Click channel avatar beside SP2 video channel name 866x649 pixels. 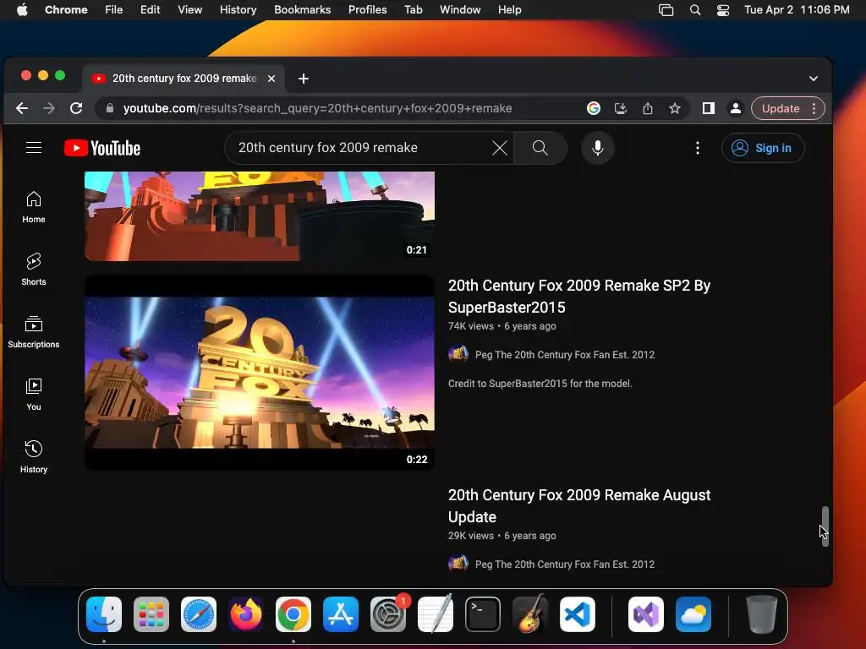pos(458,354)
